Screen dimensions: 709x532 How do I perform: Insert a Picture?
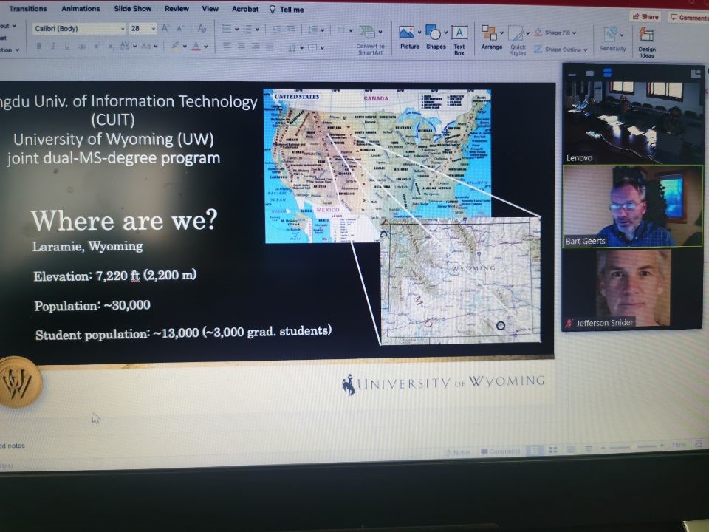(410, 37)
